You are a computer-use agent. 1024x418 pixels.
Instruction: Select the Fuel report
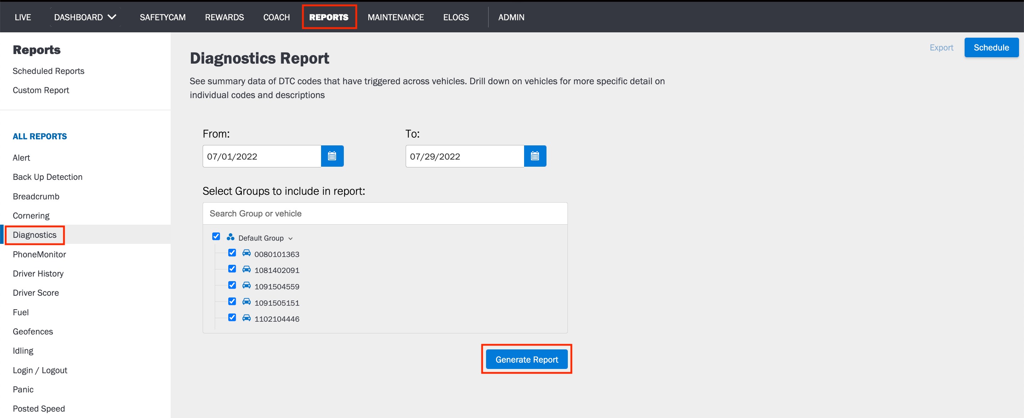pos(21,312)
